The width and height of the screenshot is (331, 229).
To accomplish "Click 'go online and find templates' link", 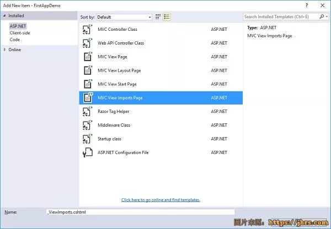I will click(x=161, y=200).
